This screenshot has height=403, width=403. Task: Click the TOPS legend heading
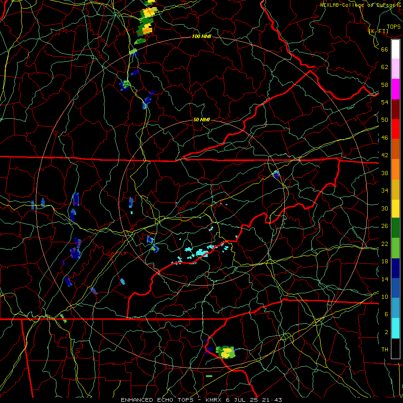click(394, 27)
